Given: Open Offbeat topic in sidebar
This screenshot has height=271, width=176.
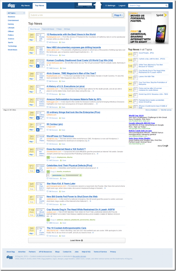Looking at the screenshot, I should (11, 31).
